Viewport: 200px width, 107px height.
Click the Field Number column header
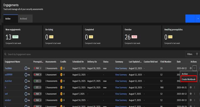[166, 62]
